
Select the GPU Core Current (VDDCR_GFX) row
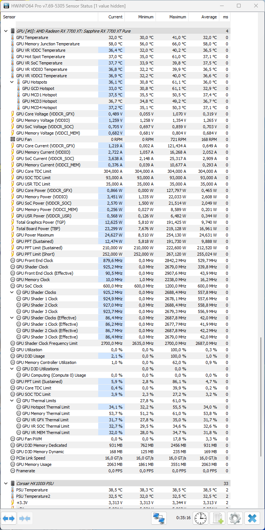point(116,146)
